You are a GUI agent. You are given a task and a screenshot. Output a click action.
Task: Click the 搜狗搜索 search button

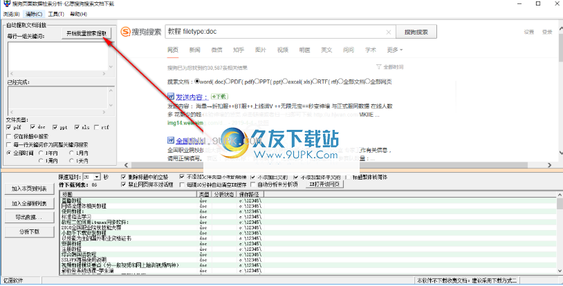coord(416,32)
